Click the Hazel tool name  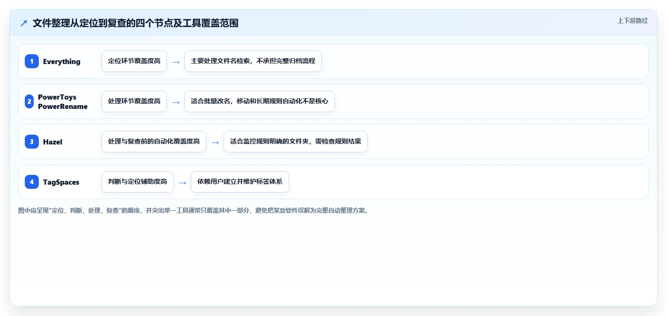click(x=52, y=142)
